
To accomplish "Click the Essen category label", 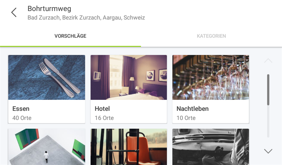I will (x=21, y=109).
